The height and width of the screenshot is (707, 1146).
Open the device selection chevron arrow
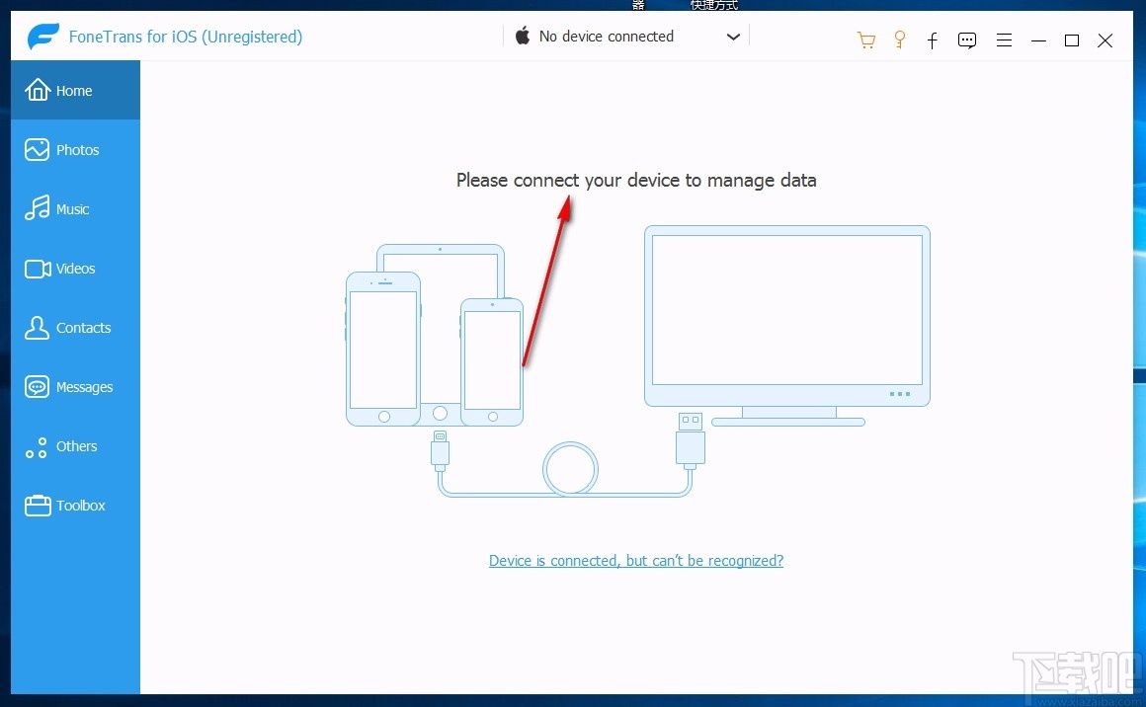click(x=733, y=36)
